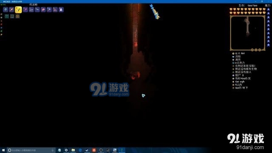Select hotbar slot 10 white crystal item

coord(61,9)
